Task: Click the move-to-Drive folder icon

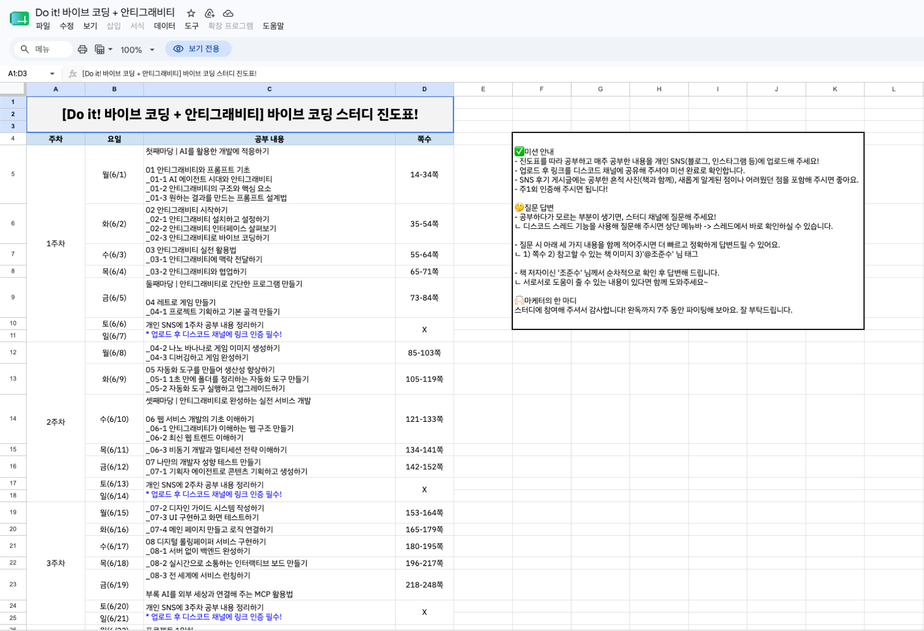Action: [210, 13]
